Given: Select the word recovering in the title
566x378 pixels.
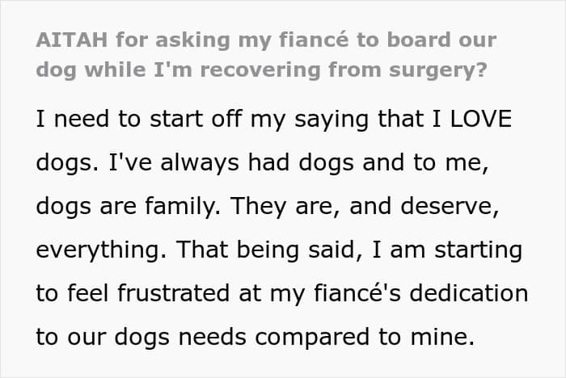Looking at the screenshot, I should tap(260, 70).
